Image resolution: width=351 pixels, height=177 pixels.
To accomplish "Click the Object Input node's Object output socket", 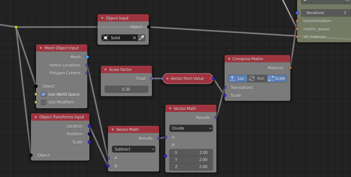I will pos(148,27).
